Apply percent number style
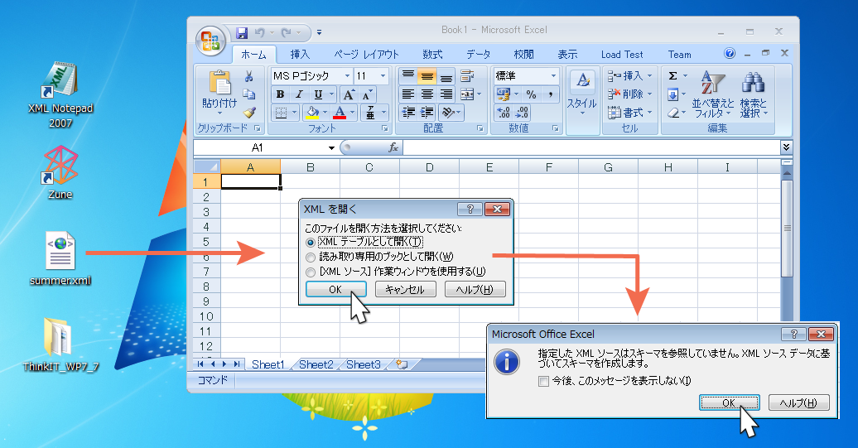 click(531, 94)
